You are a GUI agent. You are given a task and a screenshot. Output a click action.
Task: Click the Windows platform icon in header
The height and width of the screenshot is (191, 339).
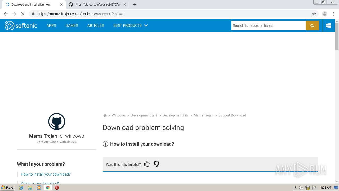(x=328, y=25)
